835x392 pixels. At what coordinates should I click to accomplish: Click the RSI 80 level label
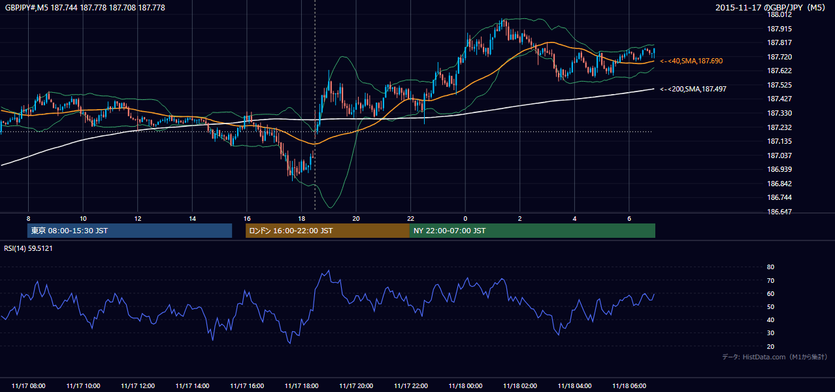click(770, 267)
